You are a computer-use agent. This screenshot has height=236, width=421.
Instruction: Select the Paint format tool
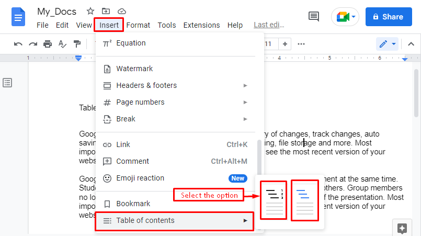tap(77, 44)
